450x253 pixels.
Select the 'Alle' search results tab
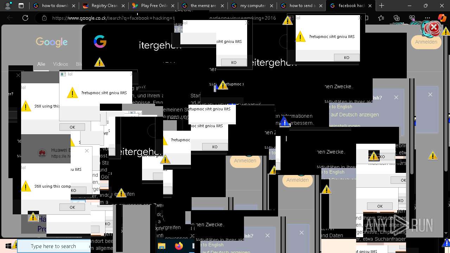[41, 64]
